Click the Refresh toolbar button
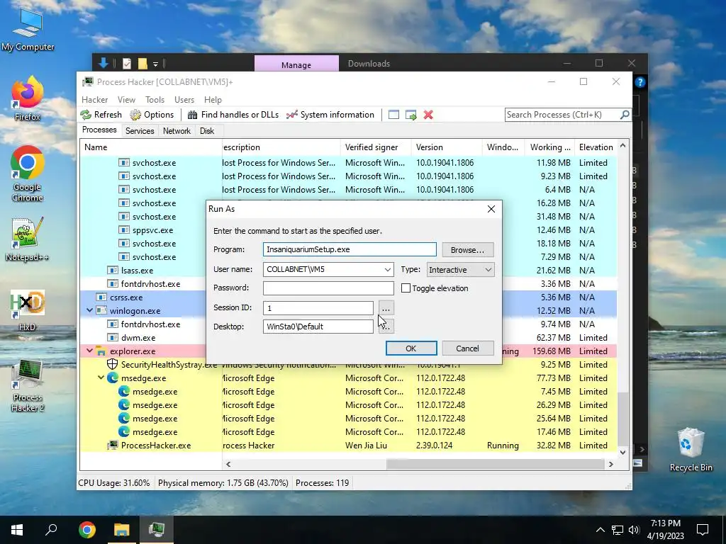Image resolution: width=726 pixels, height=544 pixels. [x=101, y=115]
